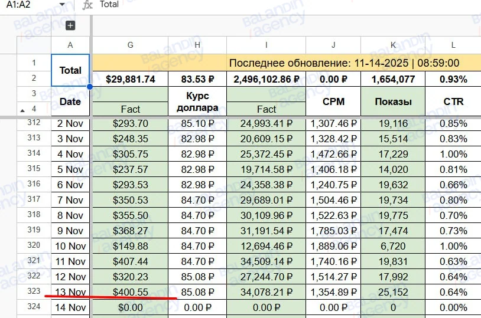
Task: Click impressions total 1,654,077
Action: tap(394, 79)
